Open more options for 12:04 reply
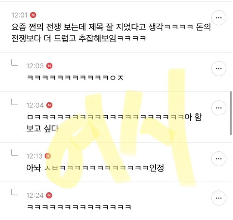This screenshot has width=233, height=220. (x=218, y=108)
